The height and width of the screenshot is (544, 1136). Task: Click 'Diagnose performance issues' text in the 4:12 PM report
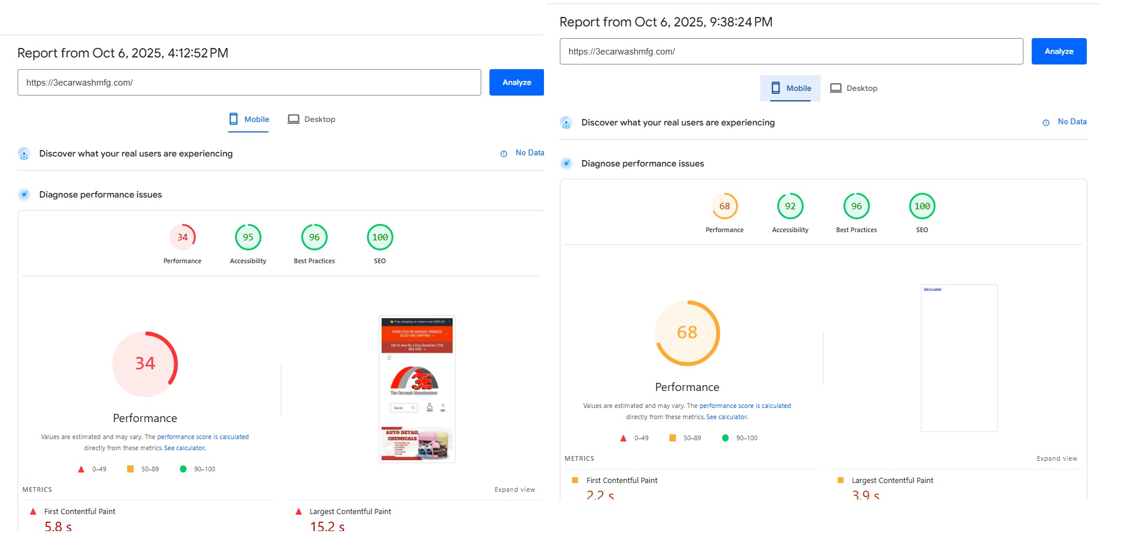point(100,195)
